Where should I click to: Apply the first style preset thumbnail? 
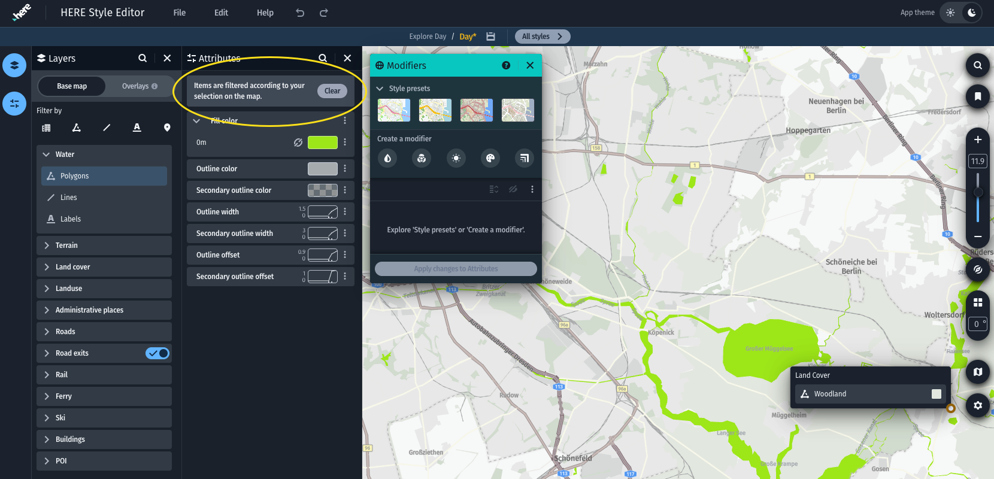point(394,110)
